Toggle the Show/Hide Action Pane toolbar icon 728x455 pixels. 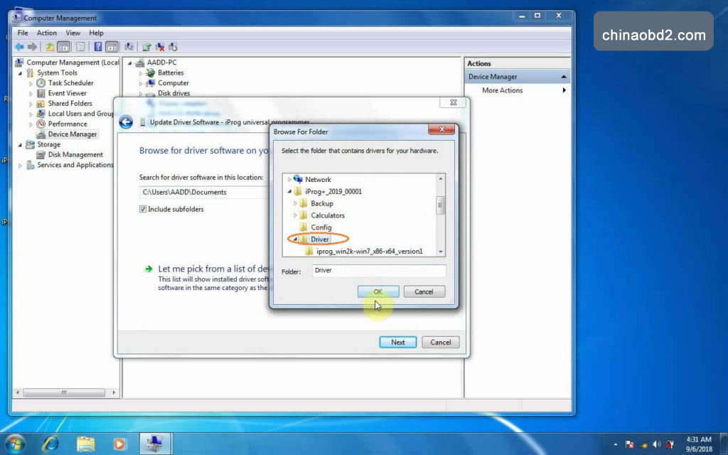click(112, 47)
